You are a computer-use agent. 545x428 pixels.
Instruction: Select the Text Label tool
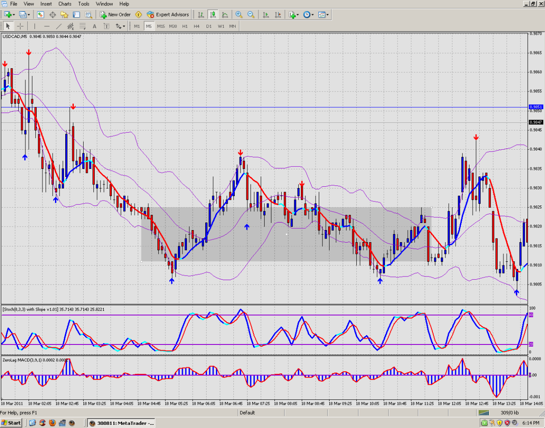pyautogui.click(x=106, y=26)
